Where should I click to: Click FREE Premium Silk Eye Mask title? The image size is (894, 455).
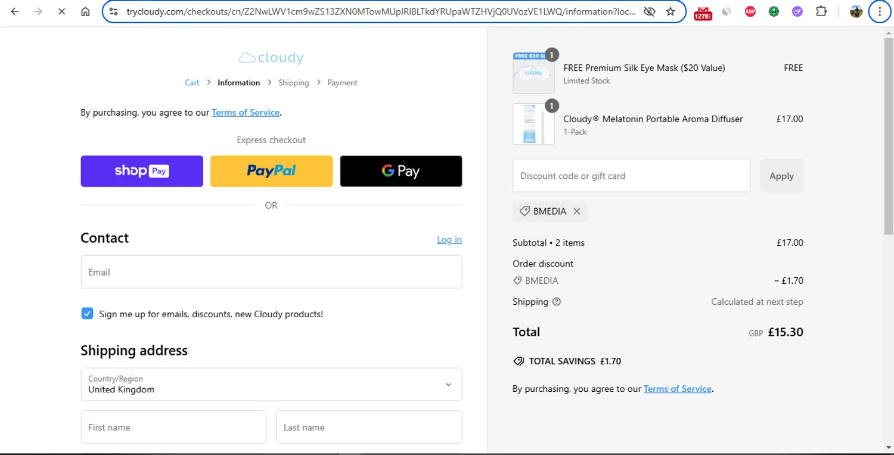point(644,68)
